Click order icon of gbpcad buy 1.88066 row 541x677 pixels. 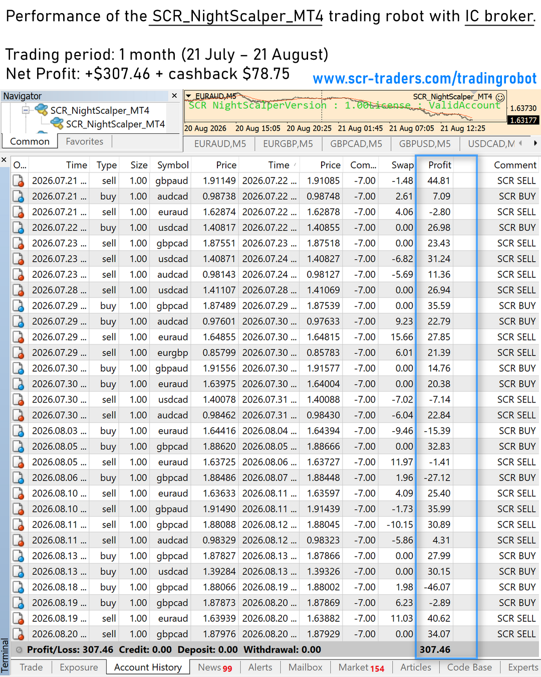[x=19, y=587]
